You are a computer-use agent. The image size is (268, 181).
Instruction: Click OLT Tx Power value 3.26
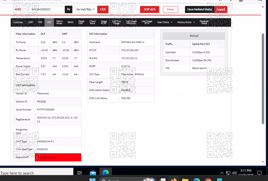click(x=43, y=42)
